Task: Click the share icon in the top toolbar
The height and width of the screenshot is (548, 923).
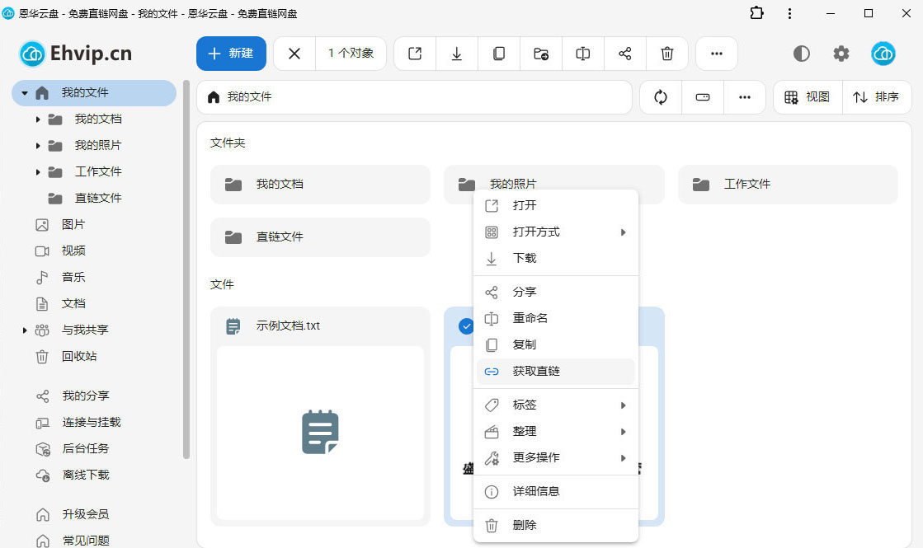Action: tap(624, 54)
